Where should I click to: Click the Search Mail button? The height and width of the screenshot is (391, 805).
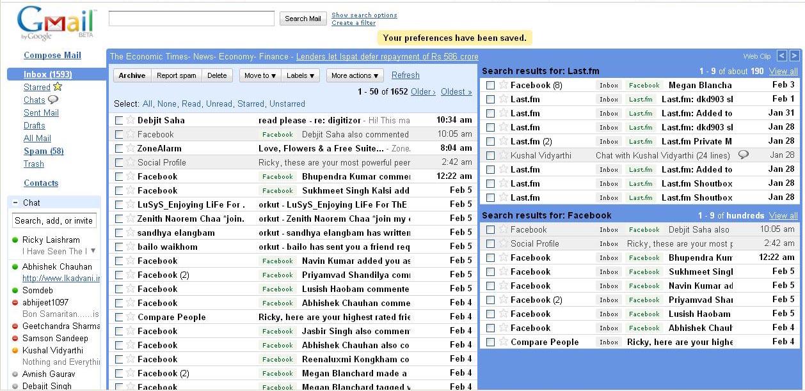303,19
